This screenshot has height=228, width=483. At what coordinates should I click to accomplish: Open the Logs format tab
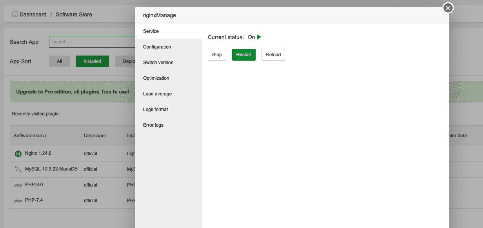(x=155, y=110)
